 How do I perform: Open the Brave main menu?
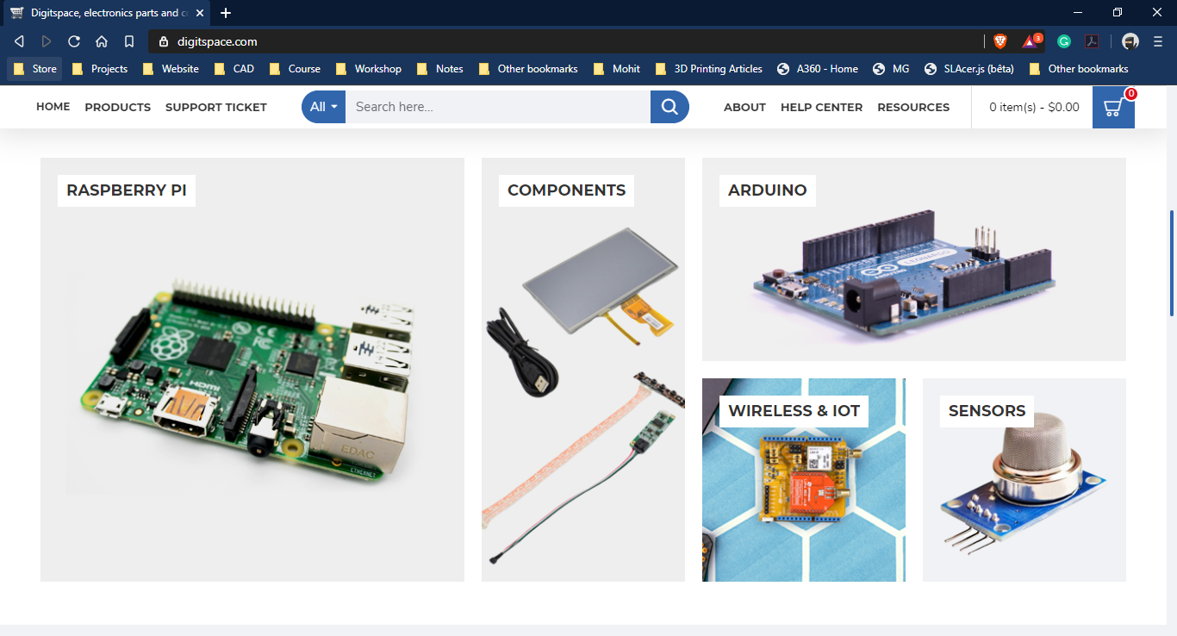click(1158, 41)
